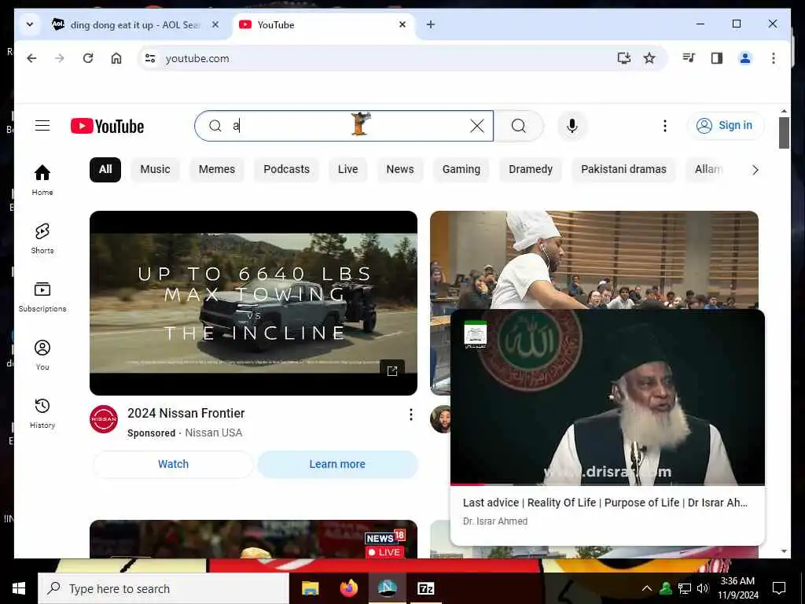View site information icon in address bar

[150, 58]
